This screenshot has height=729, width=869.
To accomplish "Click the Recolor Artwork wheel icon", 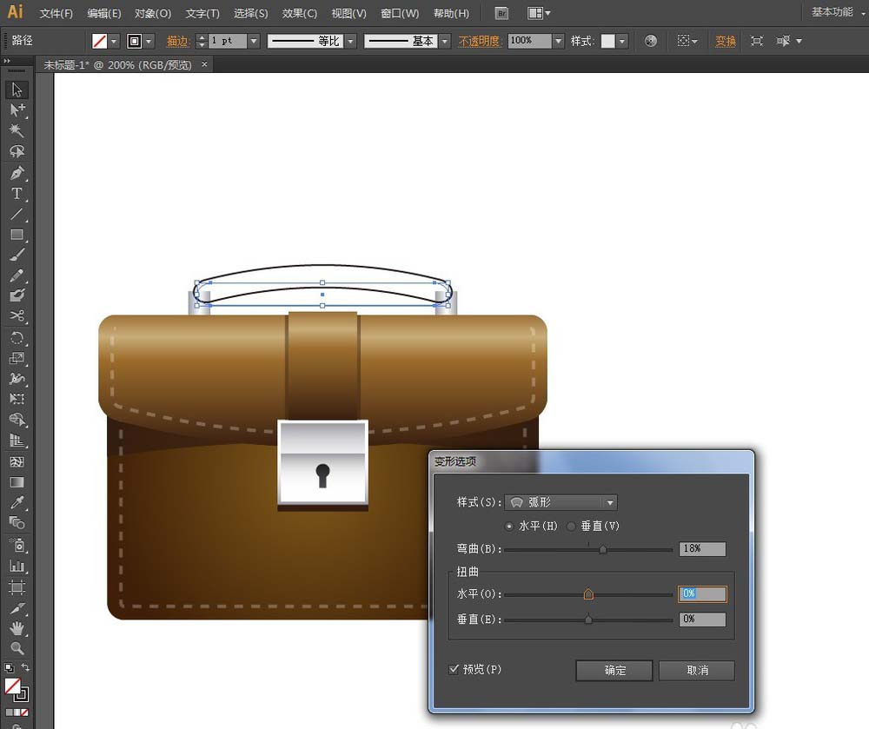I will pyautogui.click(x=651, y=41).
